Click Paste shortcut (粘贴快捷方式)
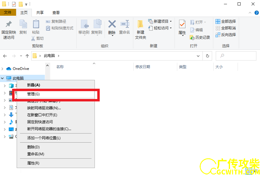The image size is (260, 175). pos(60,28)
